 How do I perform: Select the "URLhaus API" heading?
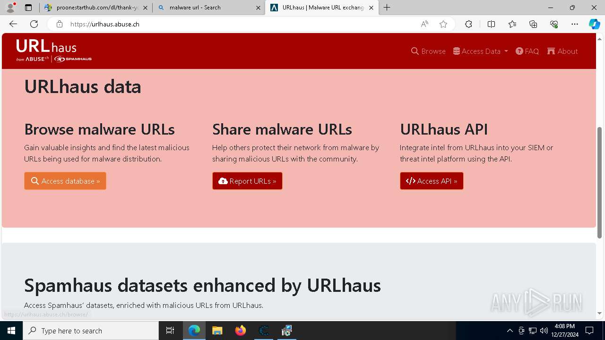click(x=444, y=129)
